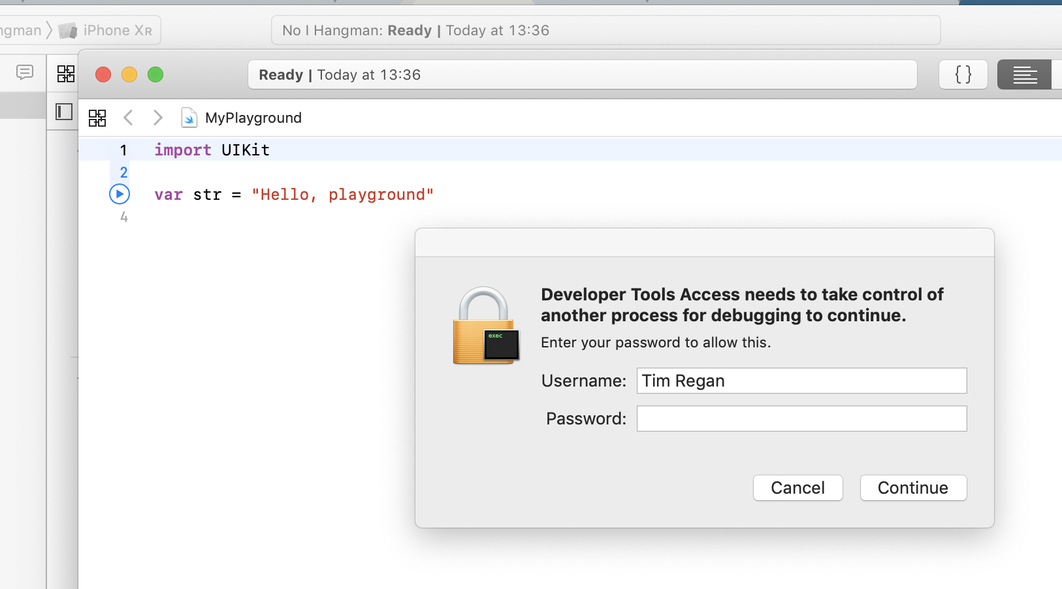The width and height of the screenshot is (1062, 589).
Task: Click the Ready status bar showing Today at 13:36
Action: (x=582, y=74)
